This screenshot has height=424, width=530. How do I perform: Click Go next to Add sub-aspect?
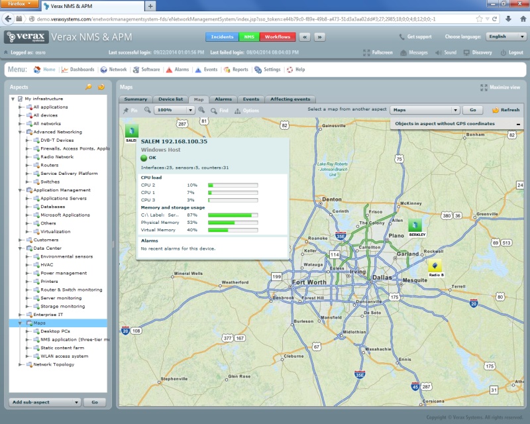click(x=95, y=402)
